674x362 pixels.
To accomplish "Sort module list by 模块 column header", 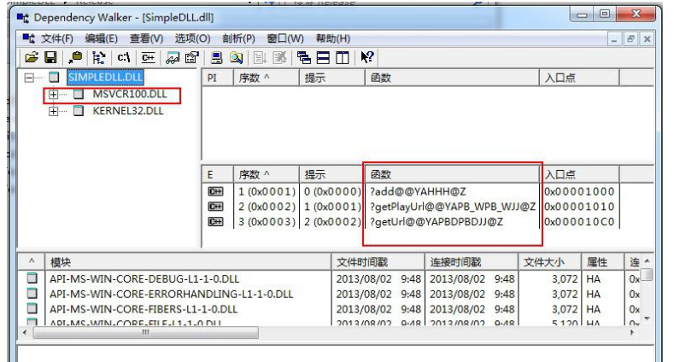I will 188,262.
